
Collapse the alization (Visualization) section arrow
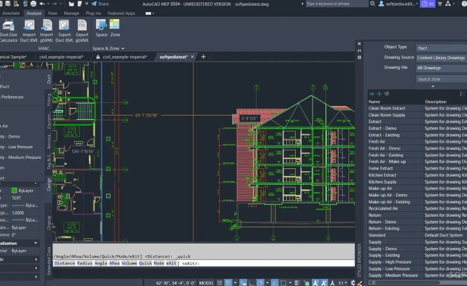click(x=36, y=243)
